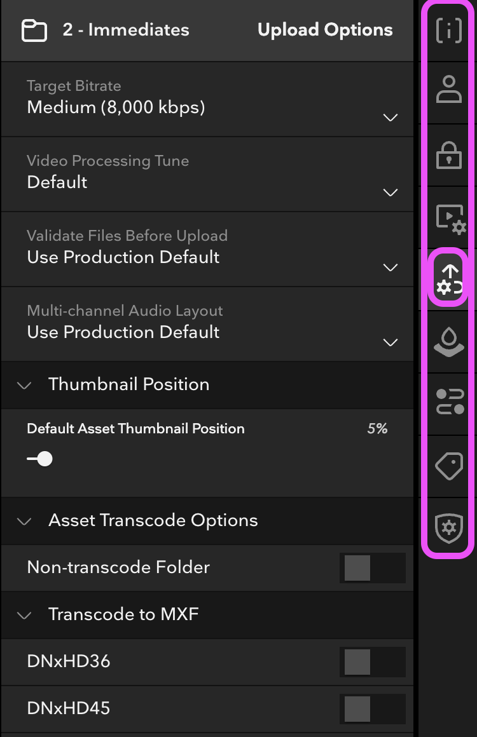Open the playback settings icon with gear
Viewport: 477px width, 737px height.
click(450, 219)
